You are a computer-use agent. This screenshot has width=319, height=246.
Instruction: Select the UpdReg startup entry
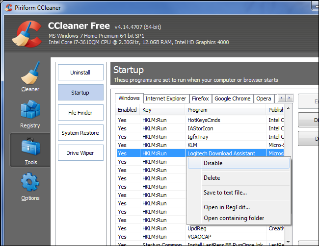pyautogui.click(x=200, y=228)
